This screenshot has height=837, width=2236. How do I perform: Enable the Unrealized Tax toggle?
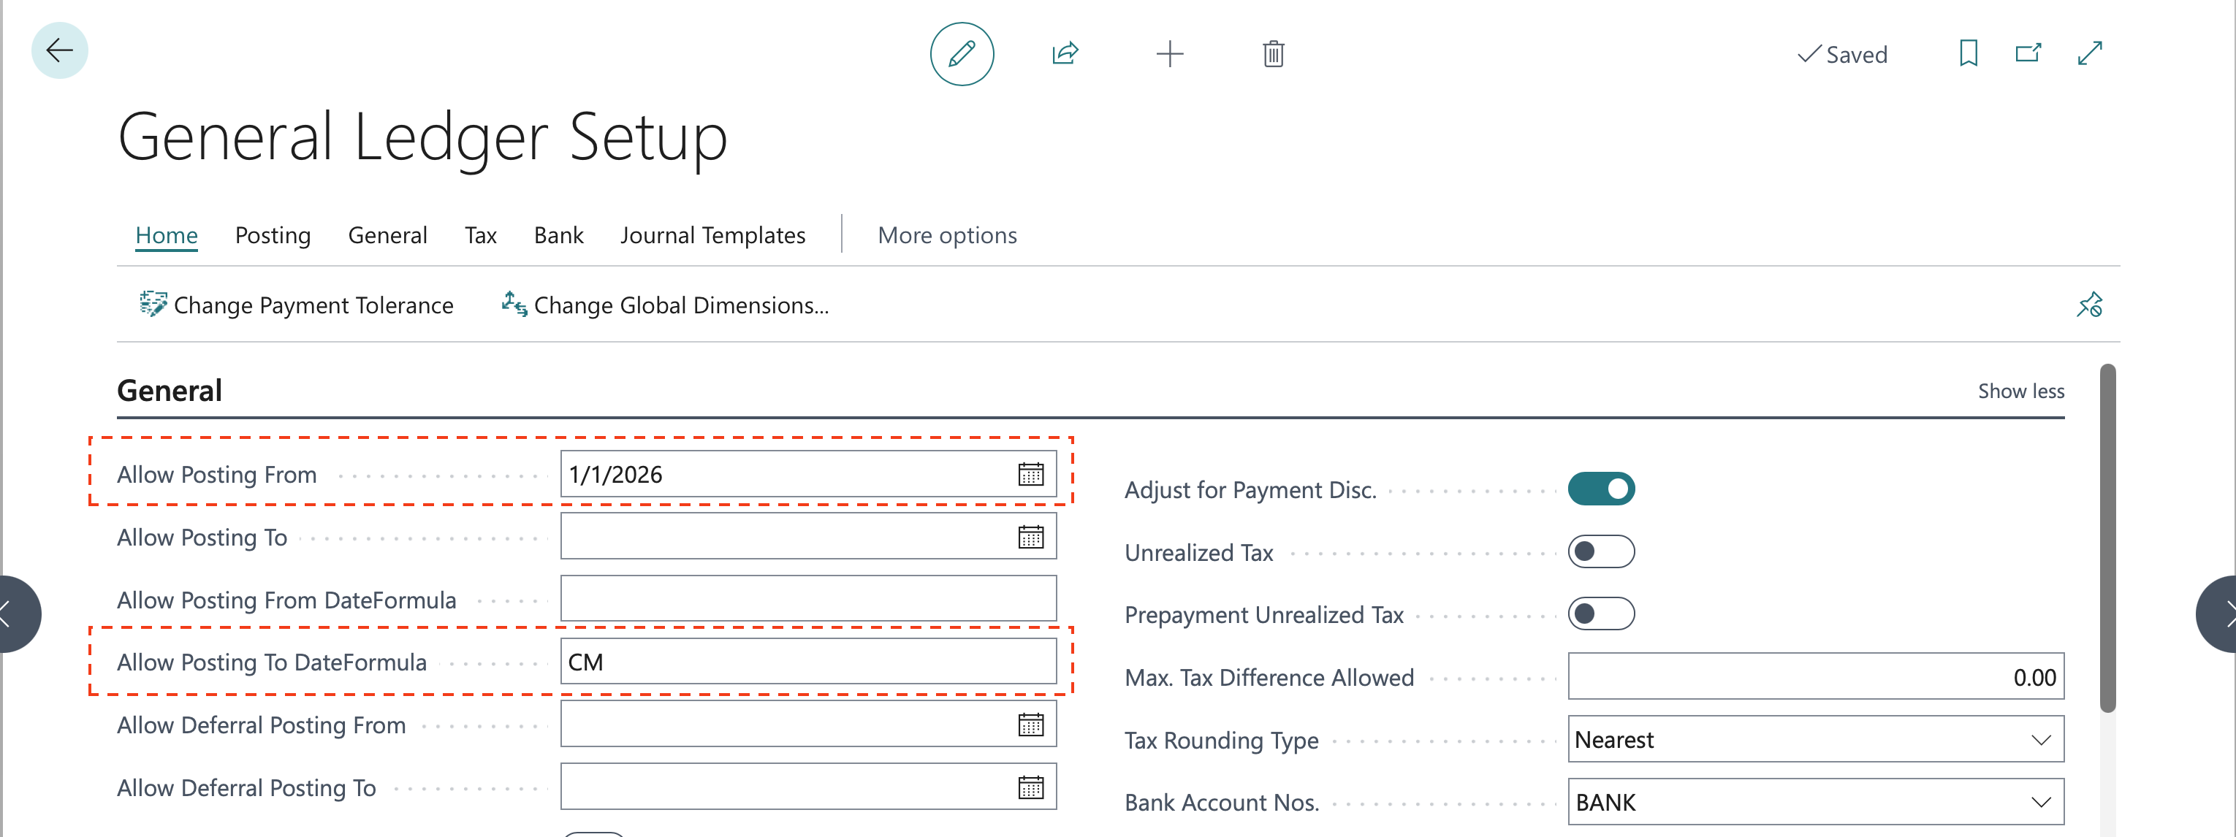coord(1600,551)
